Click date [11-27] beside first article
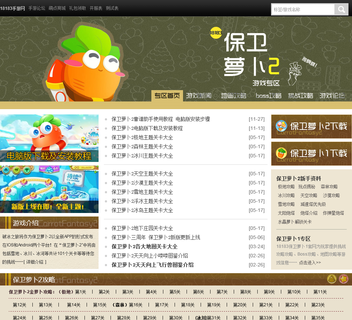 pyautogui.click(x=257, y=119)
